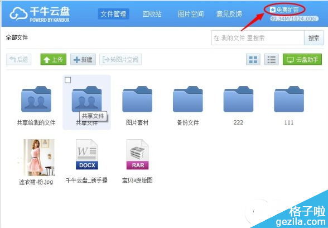Click the 免费扩容 link
This screenshot has width=328, height=228.
coord(284,9)
